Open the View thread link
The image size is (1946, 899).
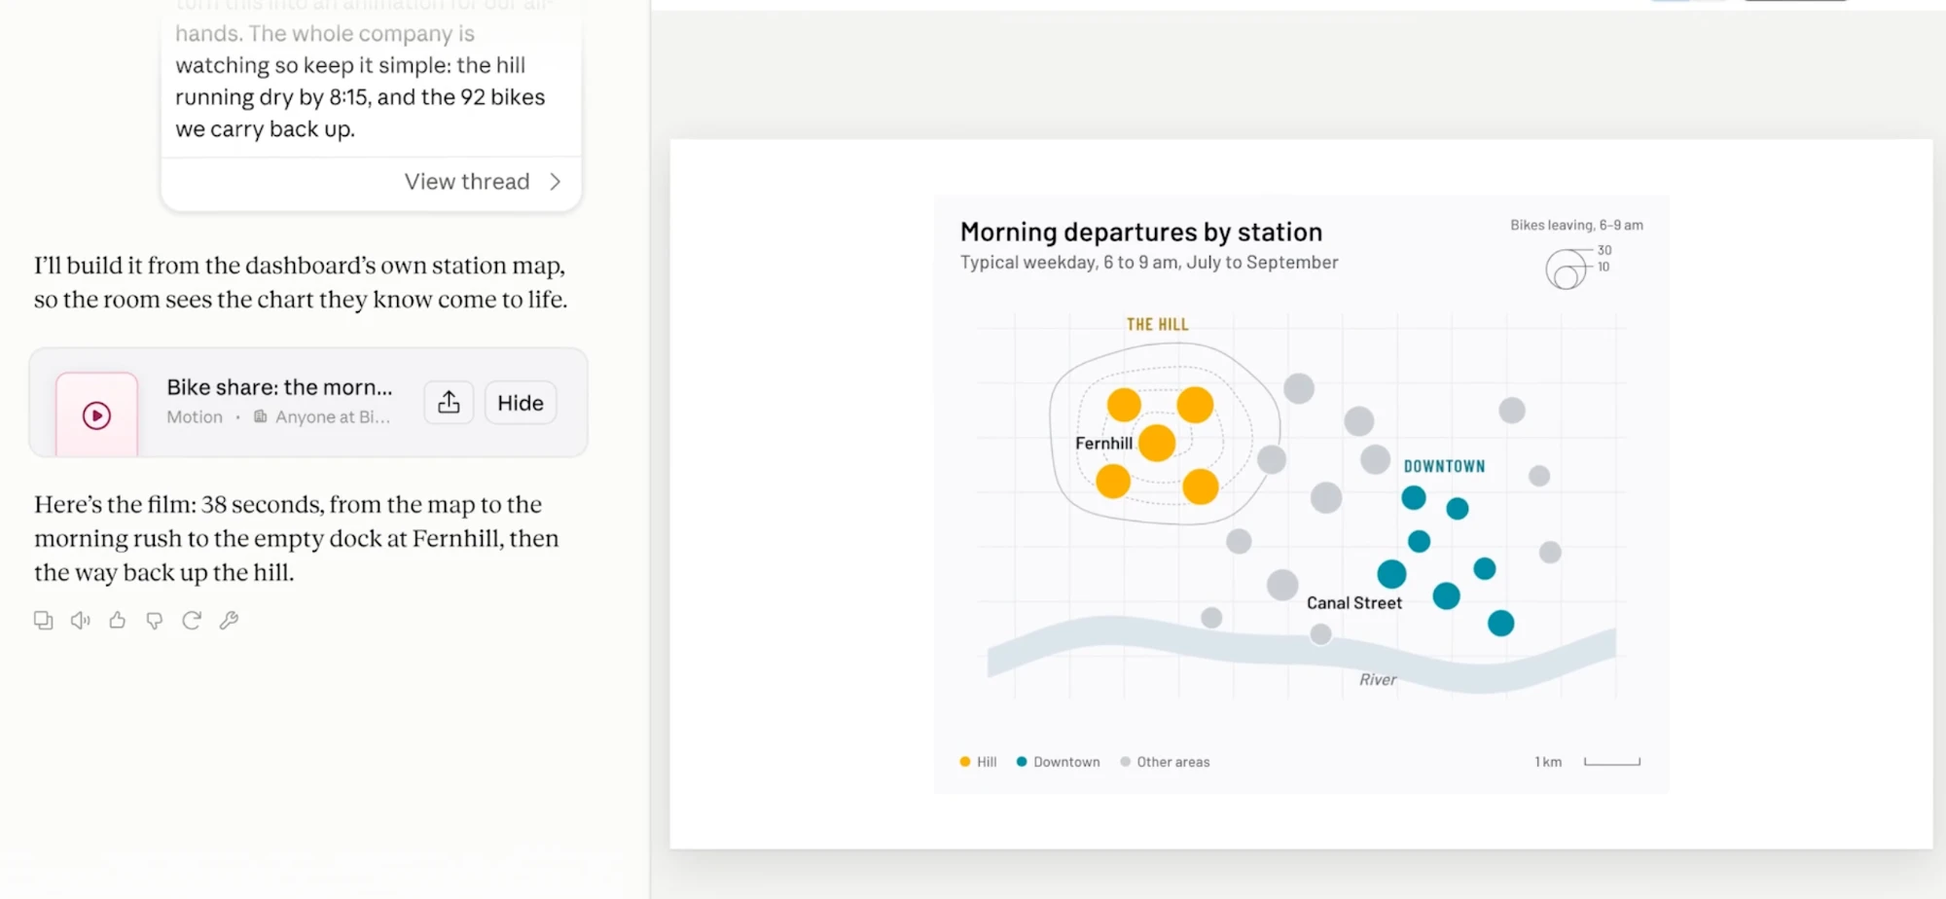click(x=467, y=182)
